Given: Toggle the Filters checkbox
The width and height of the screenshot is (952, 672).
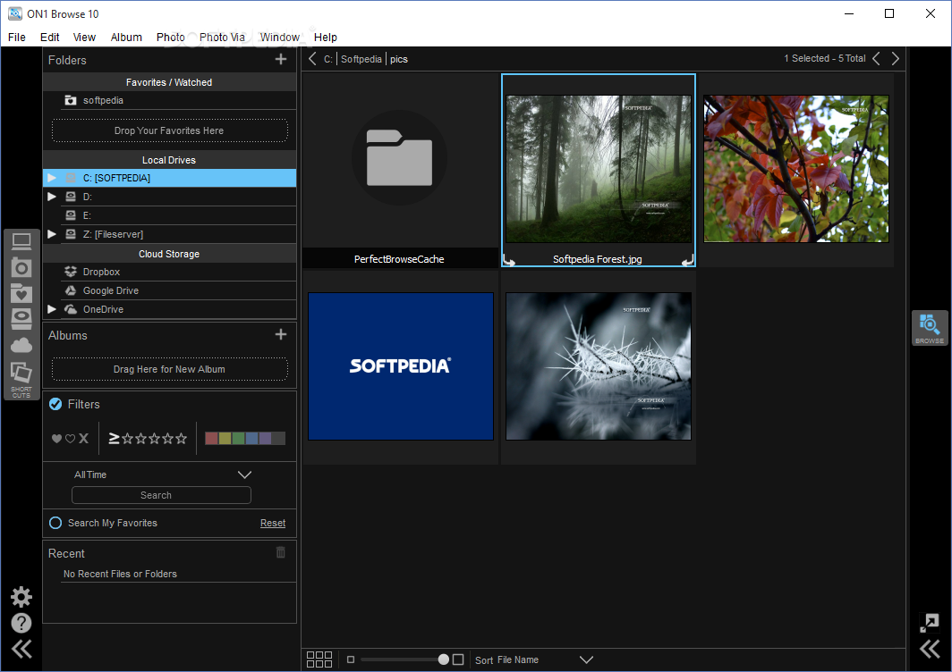Looking at the screenshot, I should pos(55,404).
